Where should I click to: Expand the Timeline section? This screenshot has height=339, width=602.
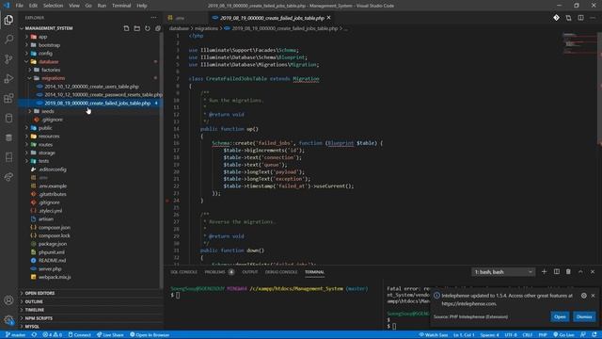coord(35,310)
